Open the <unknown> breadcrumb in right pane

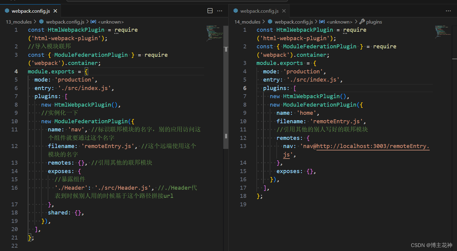tap(339, 22)
